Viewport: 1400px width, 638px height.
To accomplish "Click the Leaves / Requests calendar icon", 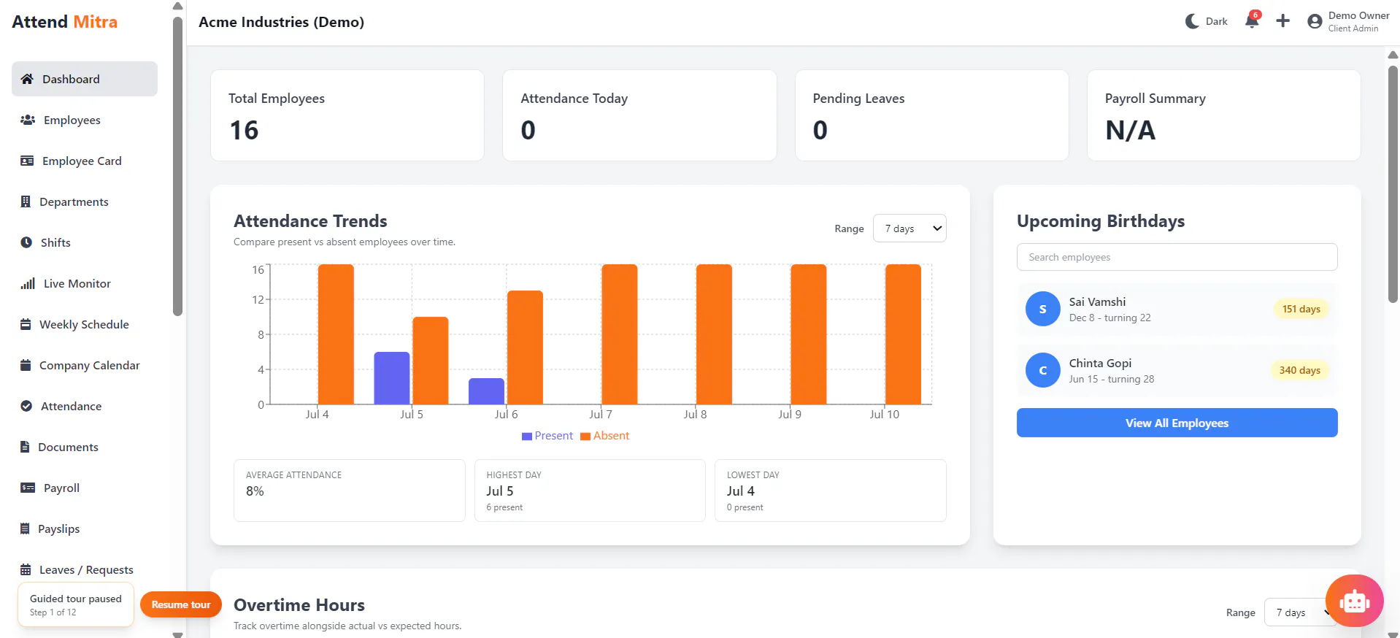I will pos(26,569).
